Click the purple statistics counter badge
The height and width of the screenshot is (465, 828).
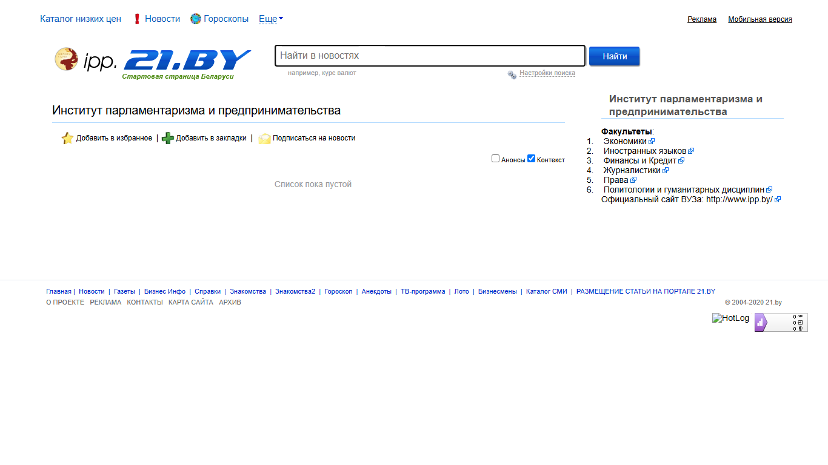coord(781,322)
